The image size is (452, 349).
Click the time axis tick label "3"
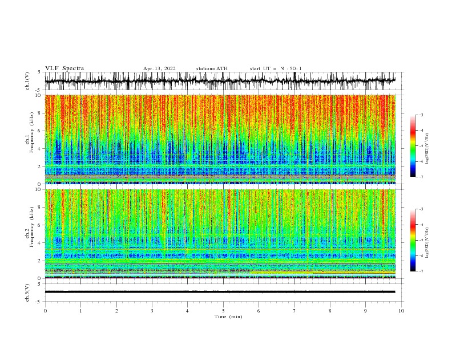click(x=152, y=311)
